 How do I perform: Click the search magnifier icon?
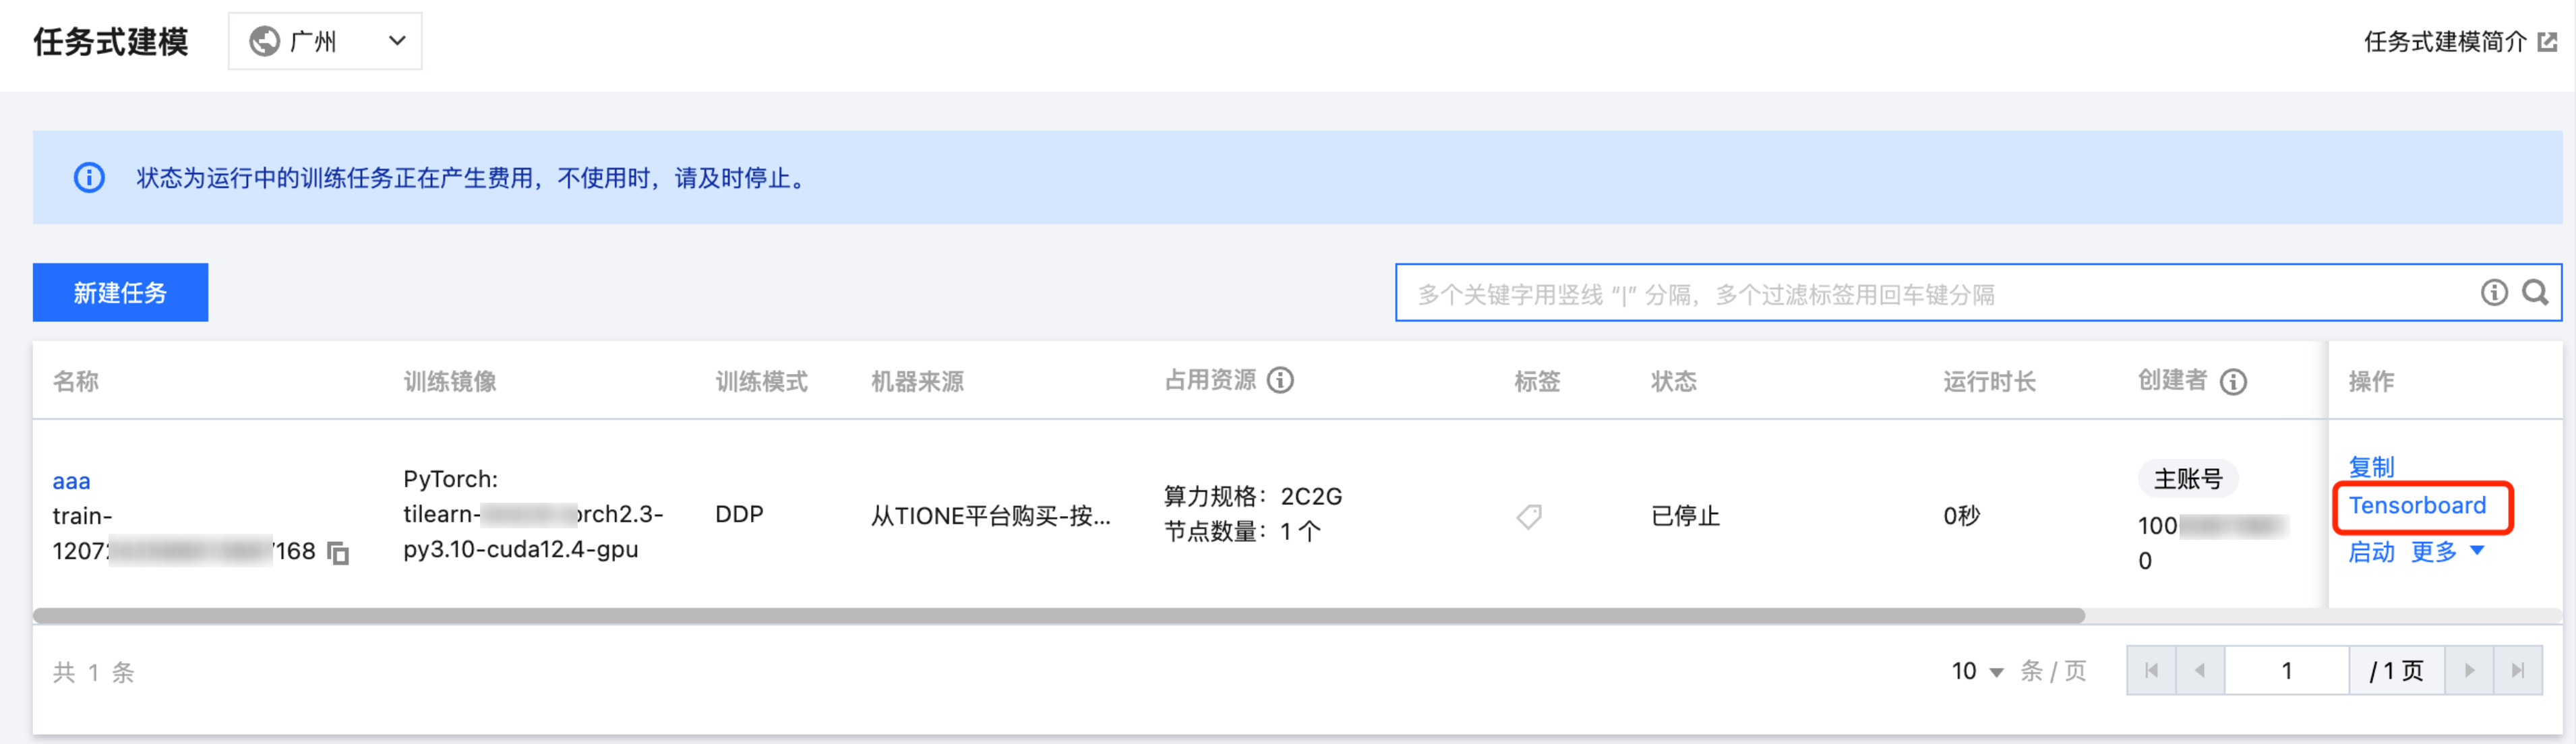pyautogui.click(x=2535, y=292)
